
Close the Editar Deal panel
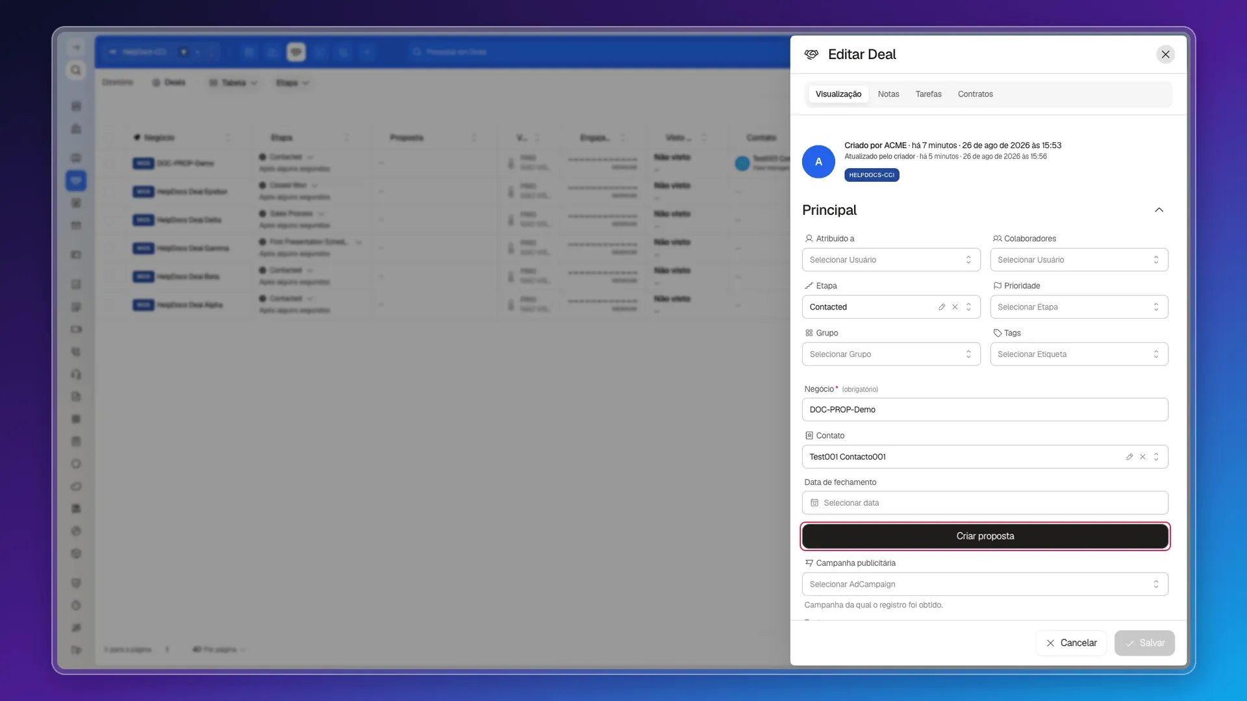coord(1166,55)
